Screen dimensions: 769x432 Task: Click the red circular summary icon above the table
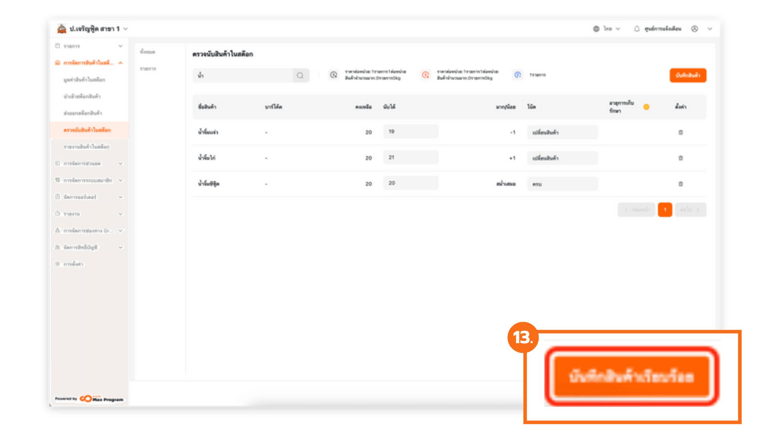(425, 75)
